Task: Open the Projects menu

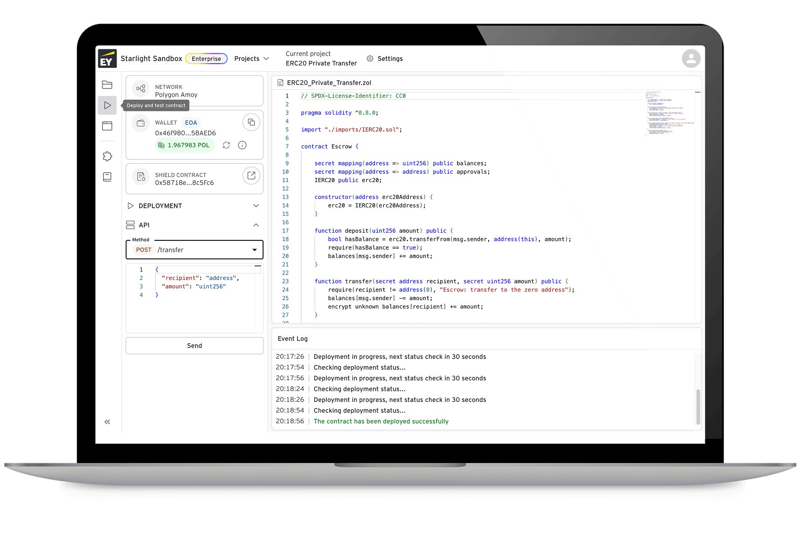Action: pos(251,59)
